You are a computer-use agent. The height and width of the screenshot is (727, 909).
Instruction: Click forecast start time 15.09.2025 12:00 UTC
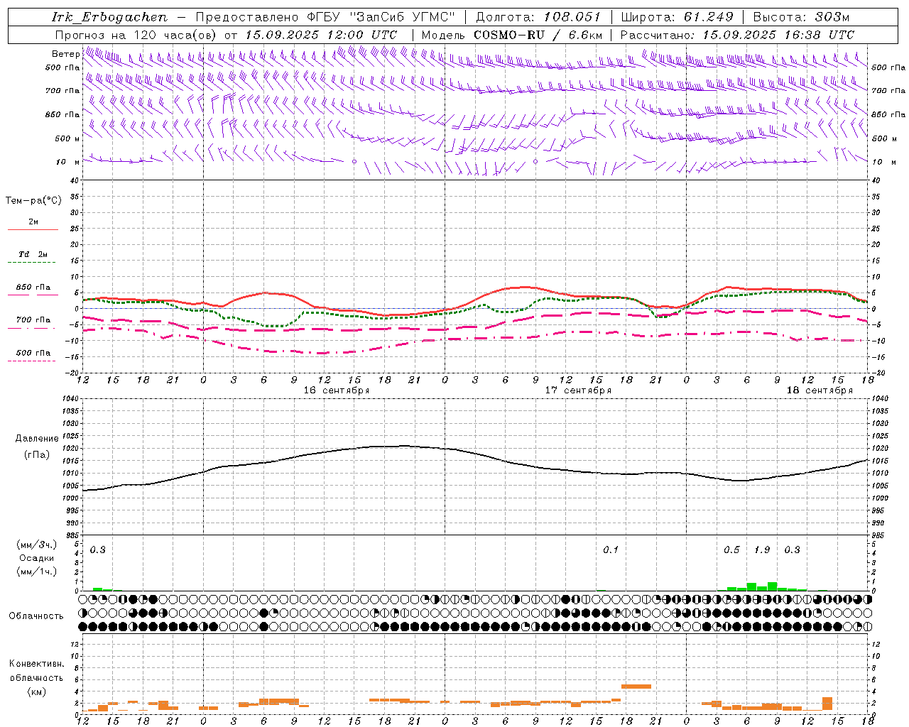(x=321, y=35)
